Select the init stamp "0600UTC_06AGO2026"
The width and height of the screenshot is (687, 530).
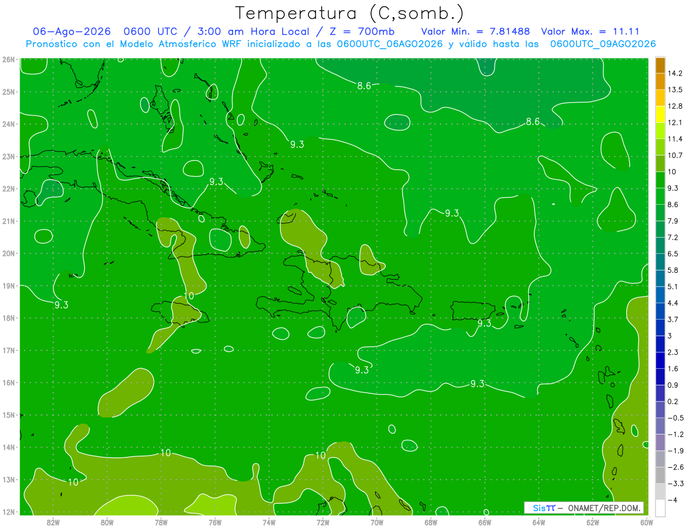coord(390,44)
